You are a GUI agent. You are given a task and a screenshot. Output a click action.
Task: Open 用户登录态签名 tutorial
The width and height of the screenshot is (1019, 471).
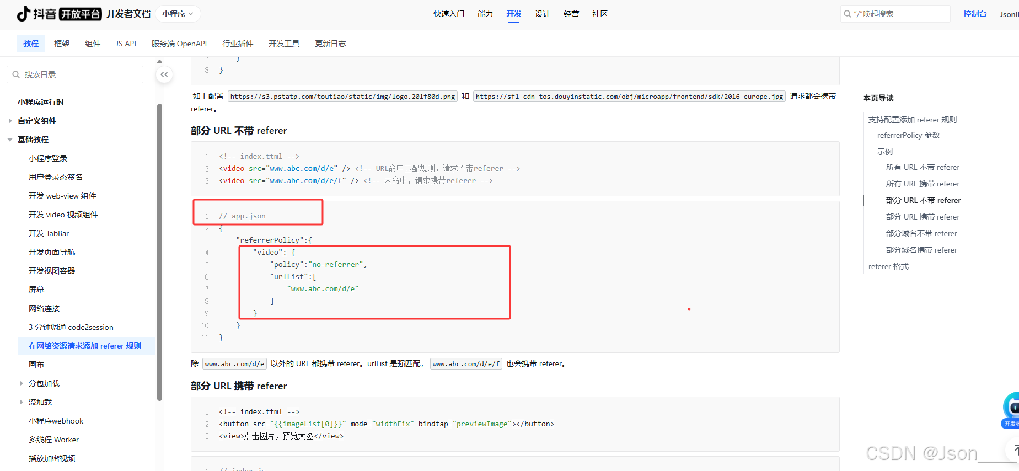[x=56, y=177]
